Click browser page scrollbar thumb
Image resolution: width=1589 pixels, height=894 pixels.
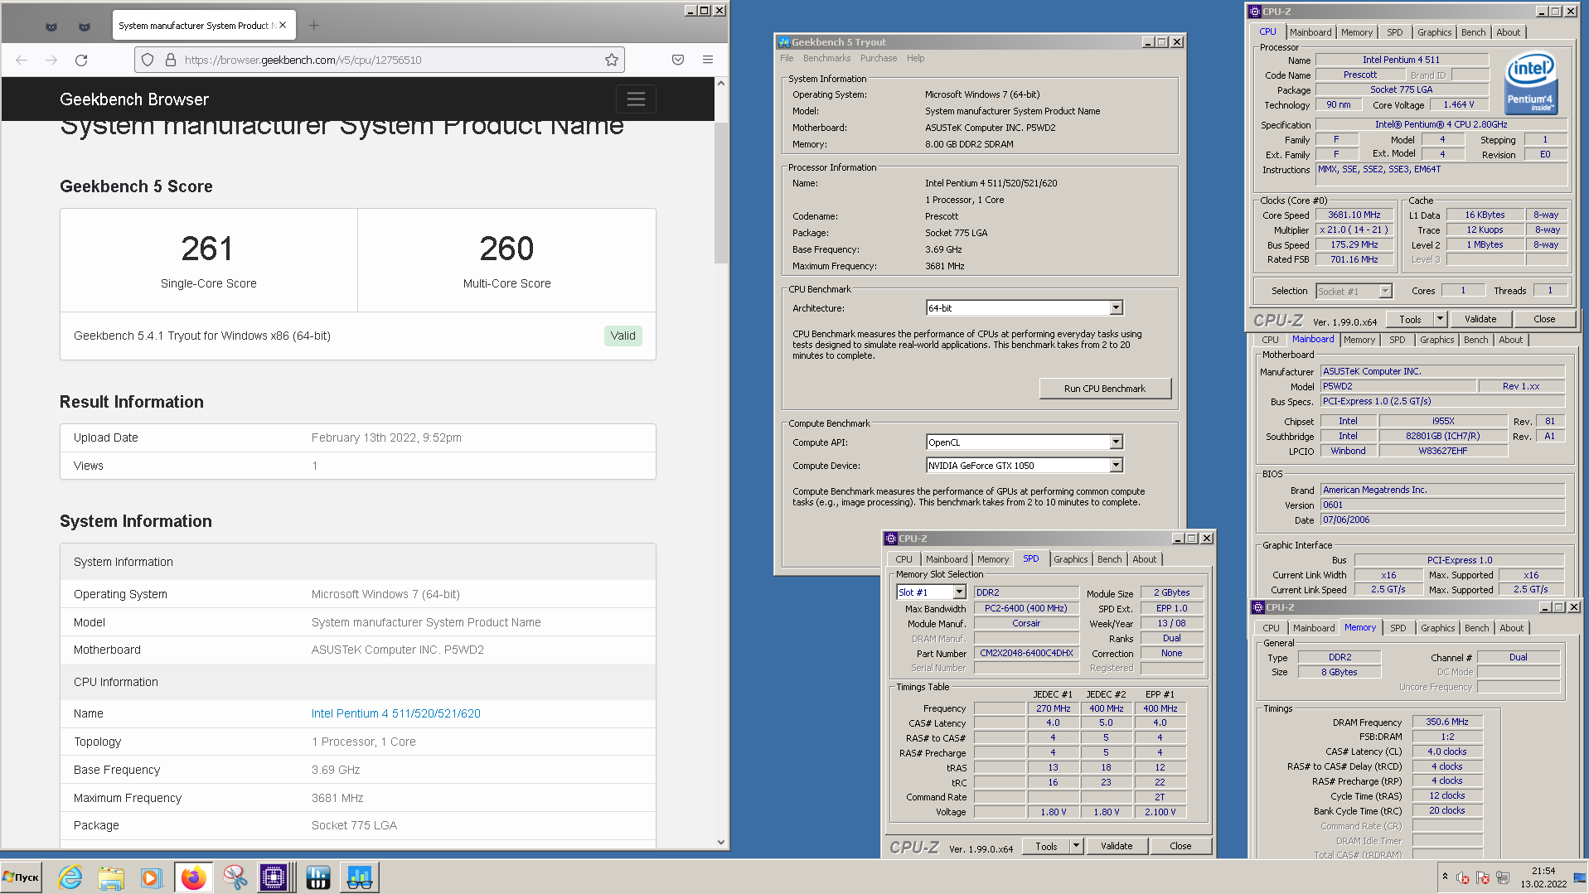pyautogui.click(x=720, y=193)
